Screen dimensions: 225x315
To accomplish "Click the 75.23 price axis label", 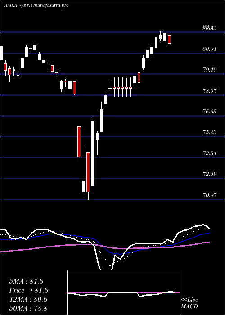I will 210,132.
